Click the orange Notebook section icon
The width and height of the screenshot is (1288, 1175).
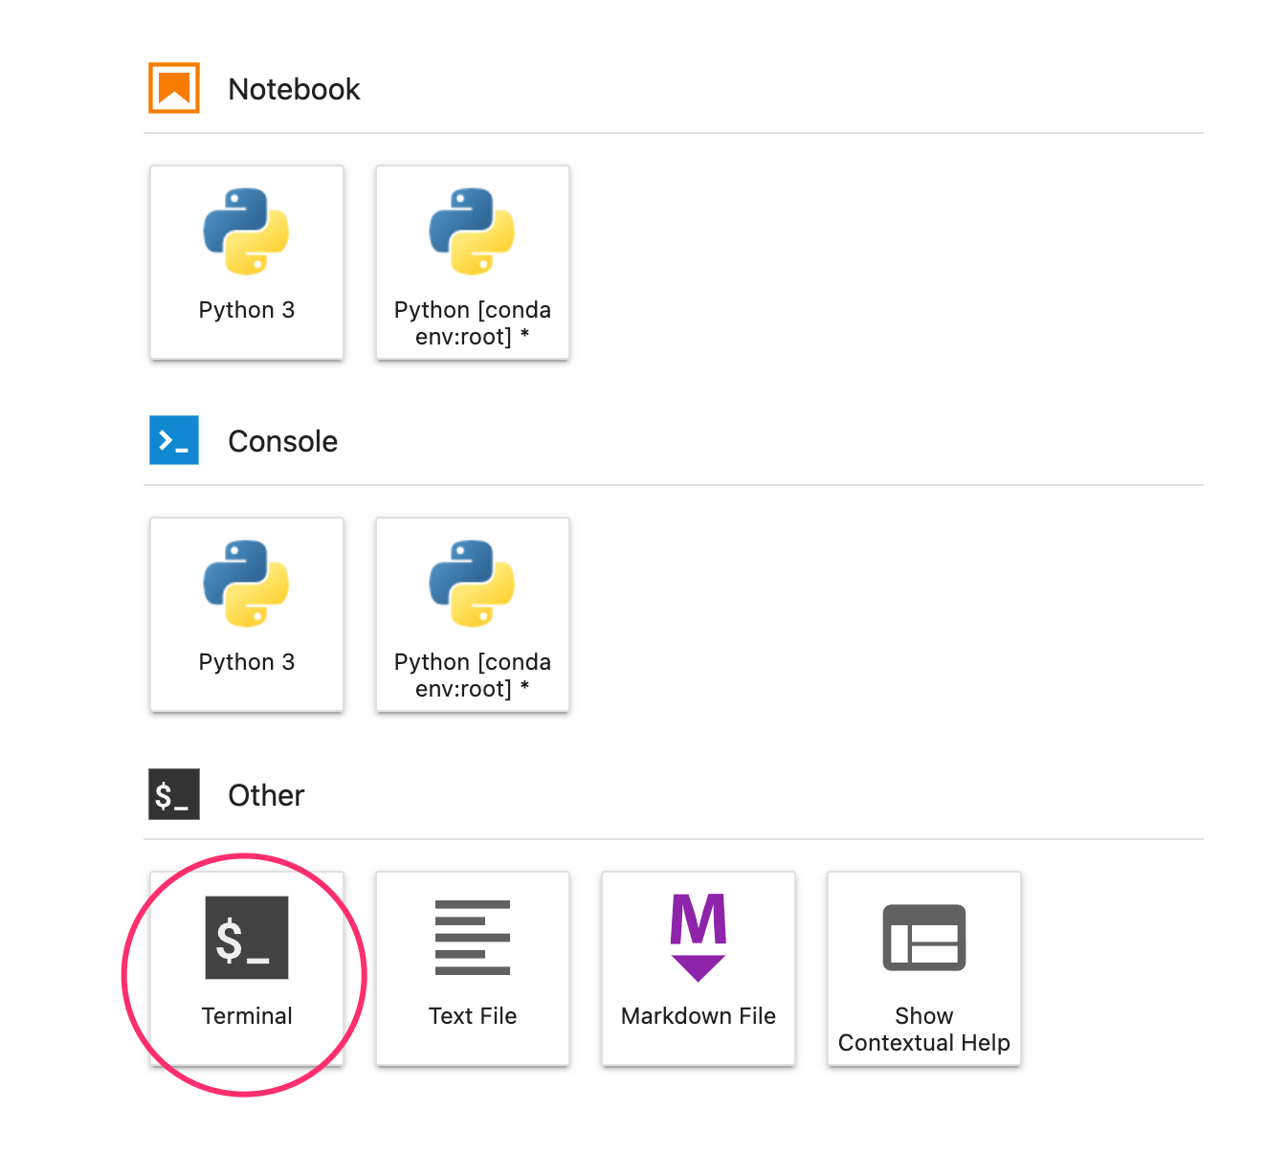pos(174,88)
